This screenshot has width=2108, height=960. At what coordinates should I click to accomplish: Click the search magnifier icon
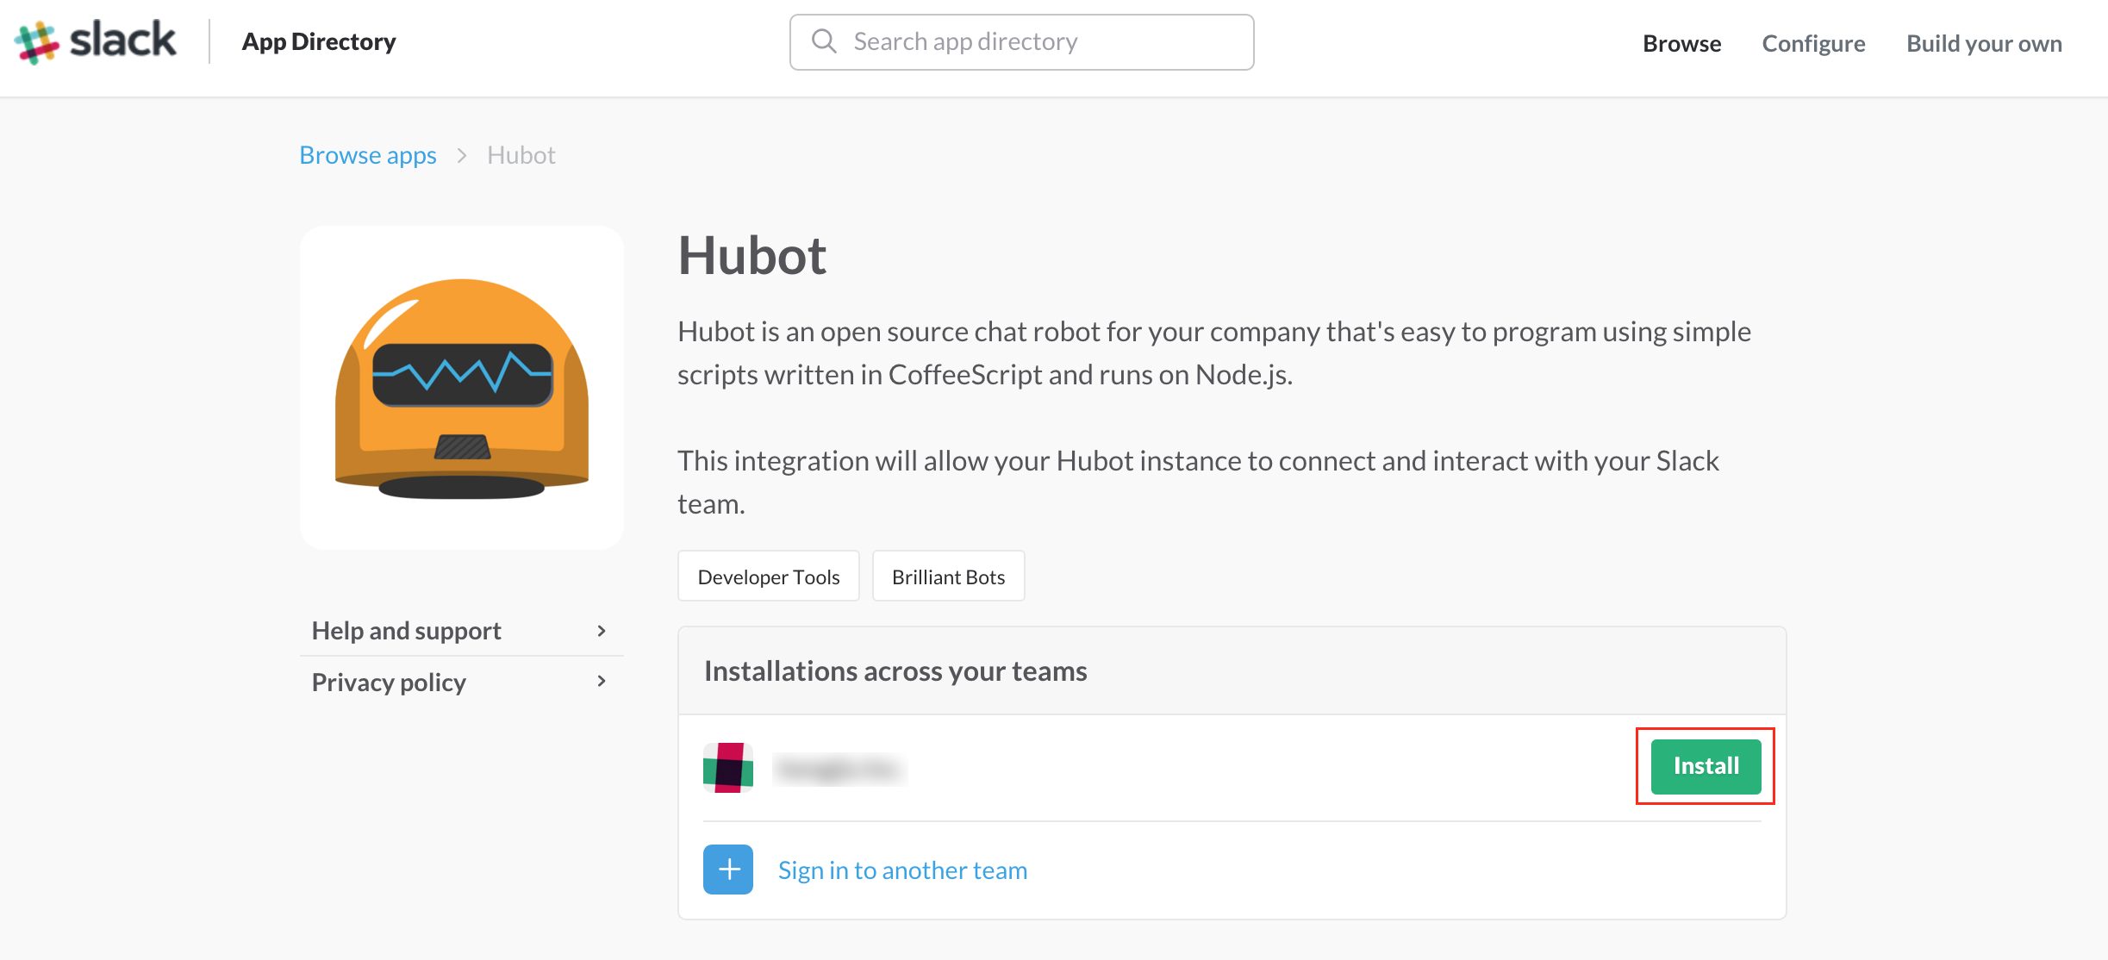pyautogui.click(x=823, y=41)
